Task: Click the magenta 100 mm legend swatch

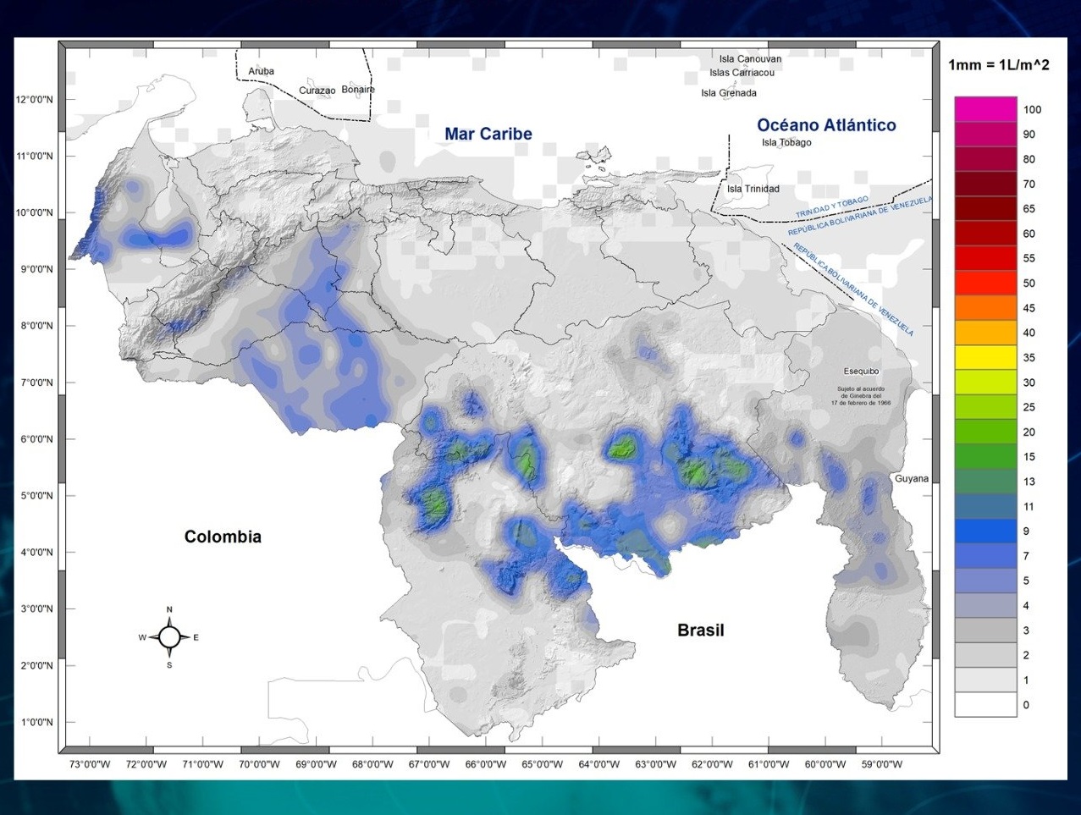Action: 985,109
